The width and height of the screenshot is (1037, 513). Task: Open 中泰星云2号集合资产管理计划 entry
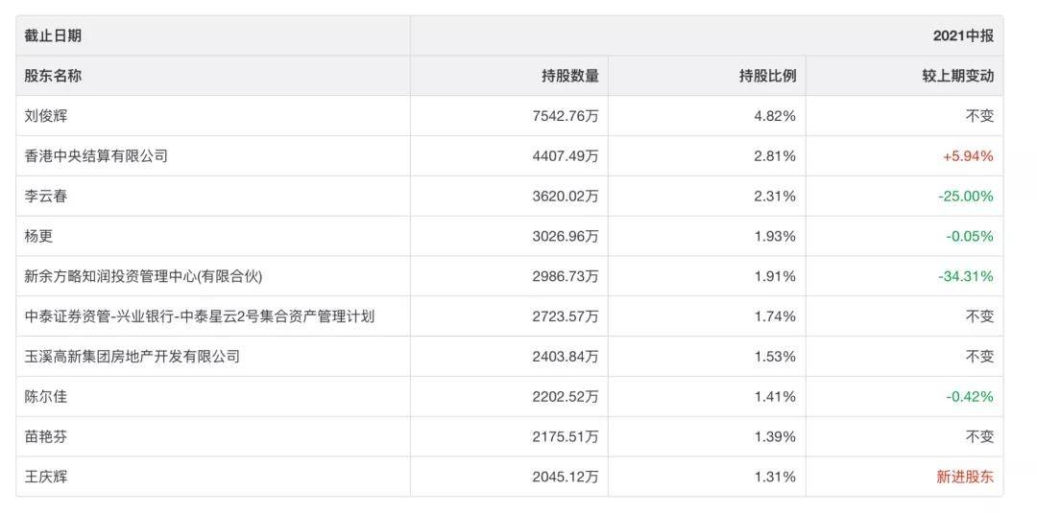pyautogui.click(x=199, y=316)
